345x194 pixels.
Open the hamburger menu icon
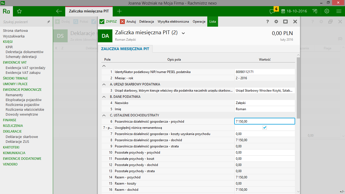[339, 11]
